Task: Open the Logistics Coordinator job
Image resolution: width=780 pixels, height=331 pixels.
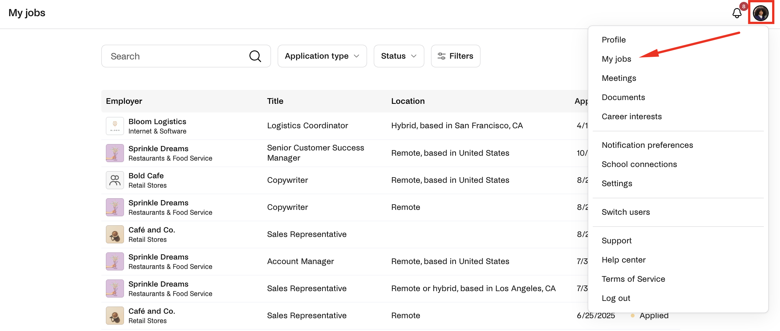Action: [x=307, y=126]
